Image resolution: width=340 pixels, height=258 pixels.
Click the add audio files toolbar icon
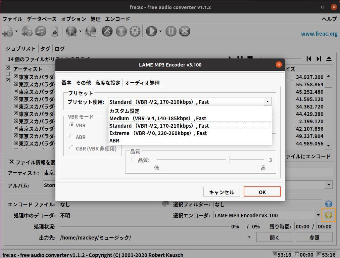pos(8,31)
